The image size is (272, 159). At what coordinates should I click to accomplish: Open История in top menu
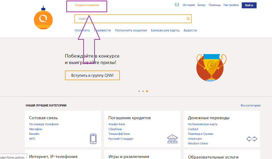189,5
